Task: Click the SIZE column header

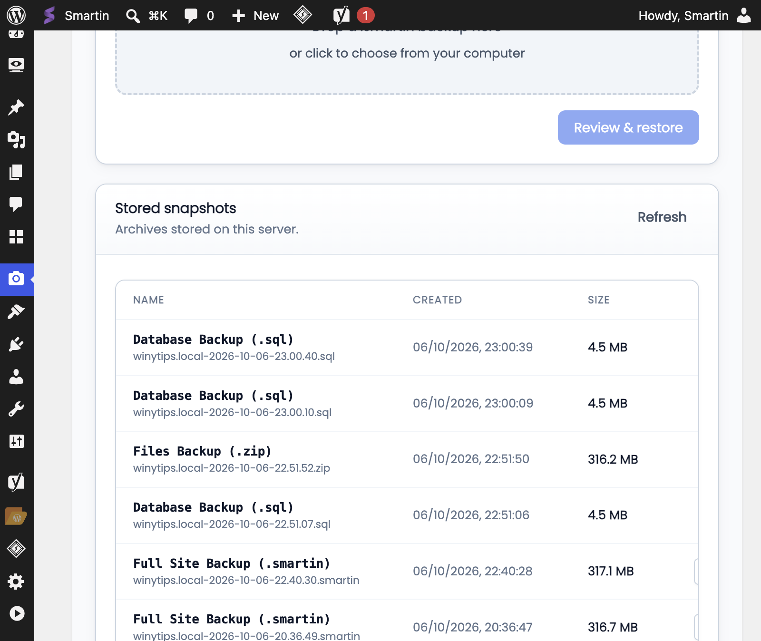Action: click(598, 300)
